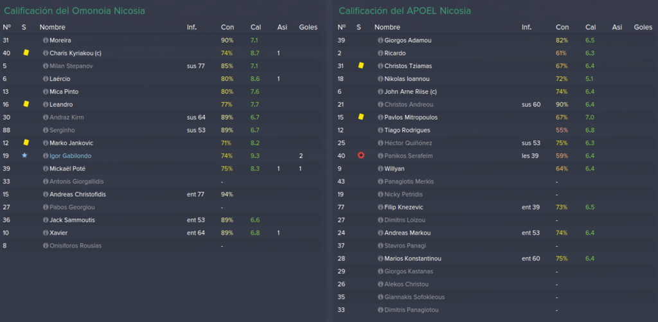658x322 pixels.
Task: Click the red injury icon for Panikos Serafeim
Action: coord(360,156)
